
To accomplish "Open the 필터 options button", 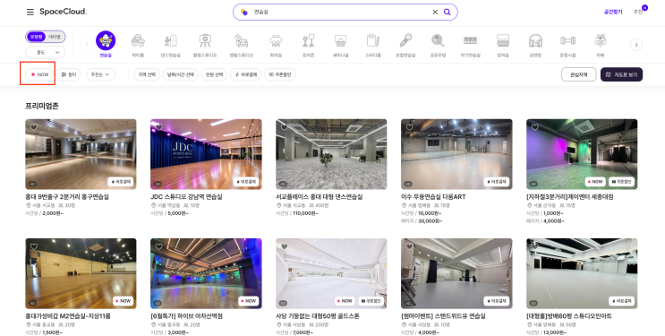I will (69, 74).
